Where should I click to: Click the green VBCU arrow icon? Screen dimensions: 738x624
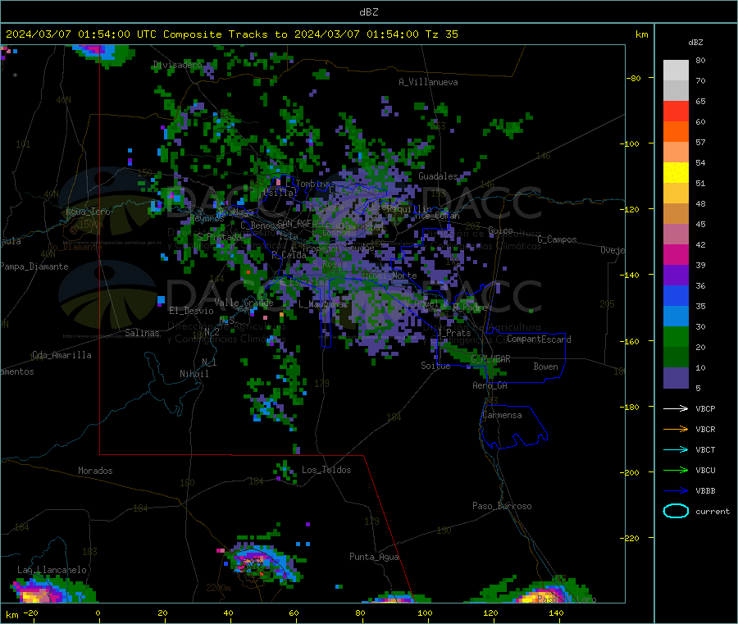[x=676, y=470]
